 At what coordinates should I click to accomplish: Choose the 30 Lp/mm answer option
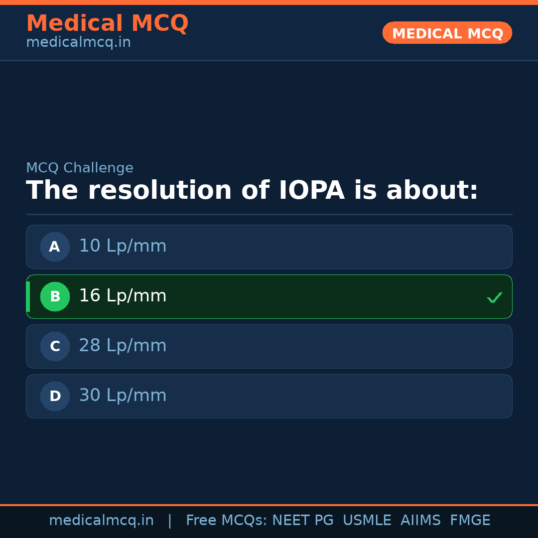(269, 396)
